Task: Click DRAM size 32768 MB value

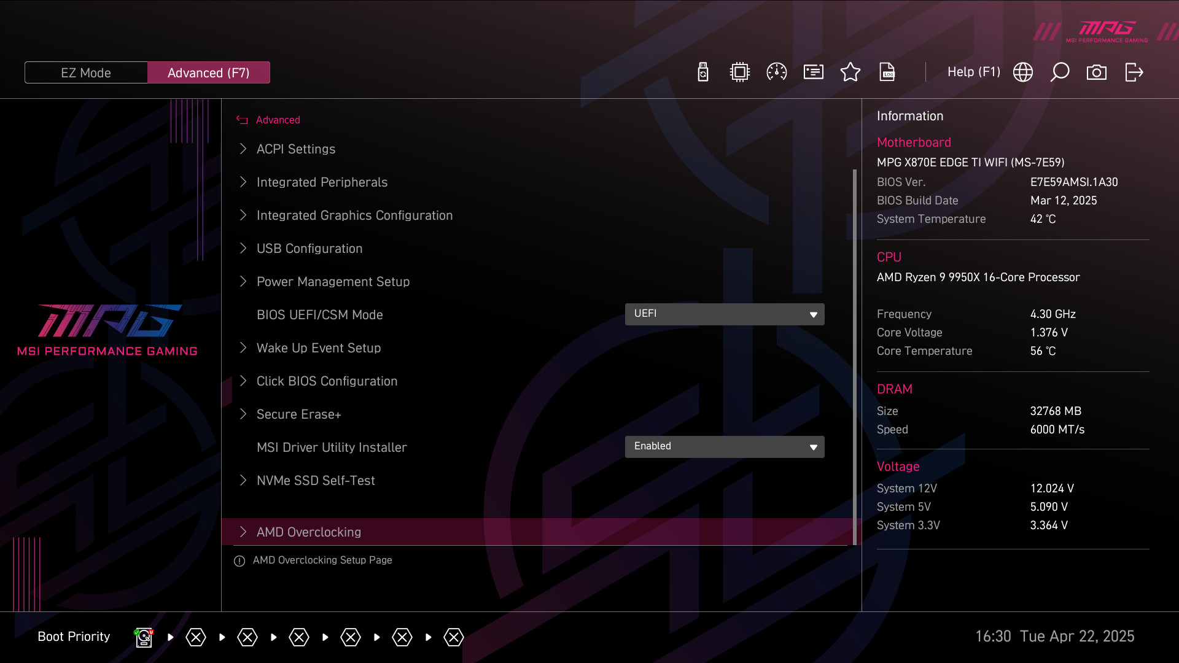Action: [x=1056, y=411]
